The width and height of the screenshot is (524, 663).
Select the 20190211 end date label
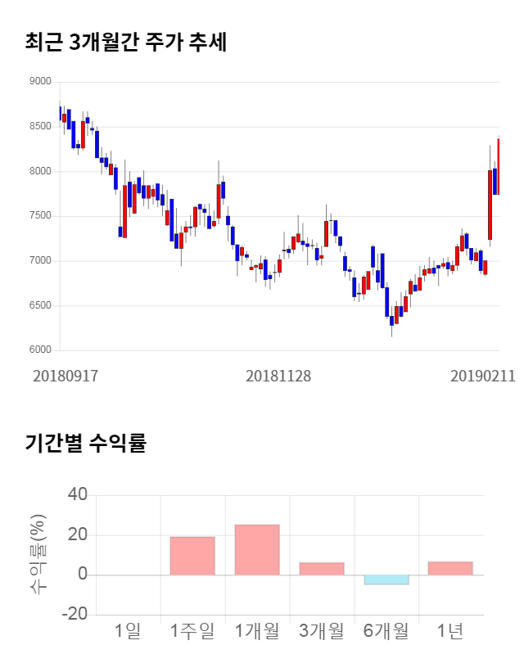(x=482, y=376)
